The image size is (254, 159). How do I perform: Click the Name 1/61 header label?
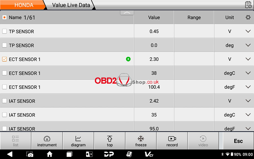[22, 17]
